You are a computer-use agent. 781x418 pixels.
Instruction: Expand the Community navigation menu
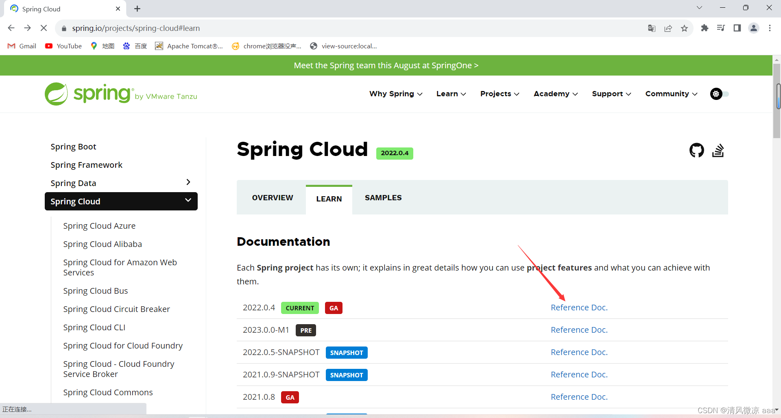671,94
